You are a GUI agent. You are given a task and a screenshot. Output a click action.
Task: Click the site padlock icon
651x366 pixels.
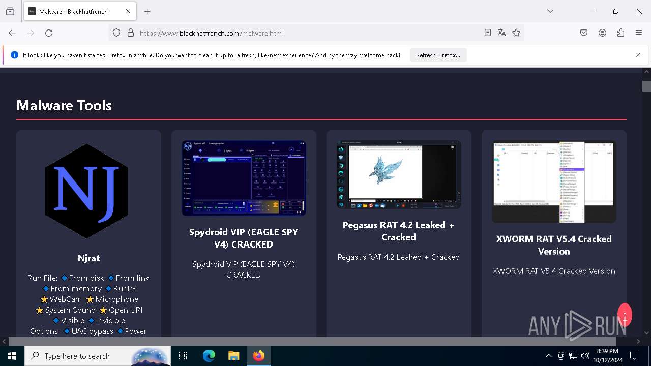tap(131, 33)
